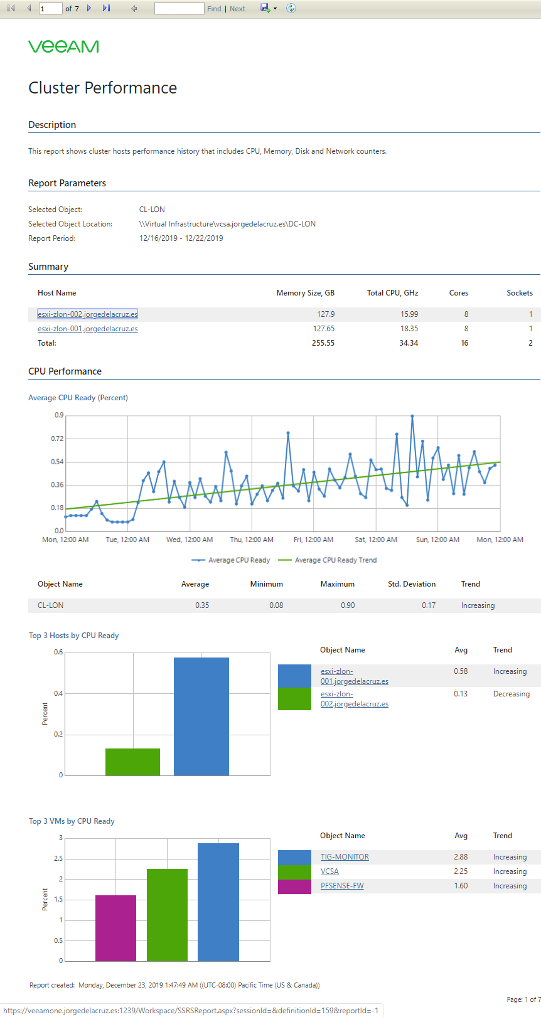The image size is (541, 1017).
Task: Go to first page of report
Action: pyautogui.click(x=11, y=8)
